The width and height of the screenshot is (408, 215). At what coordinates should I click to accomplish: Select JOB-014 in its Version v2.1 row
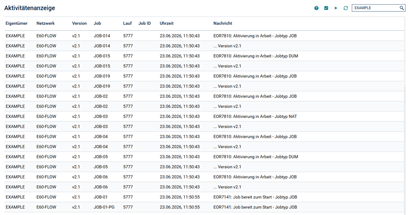[102, 46]
